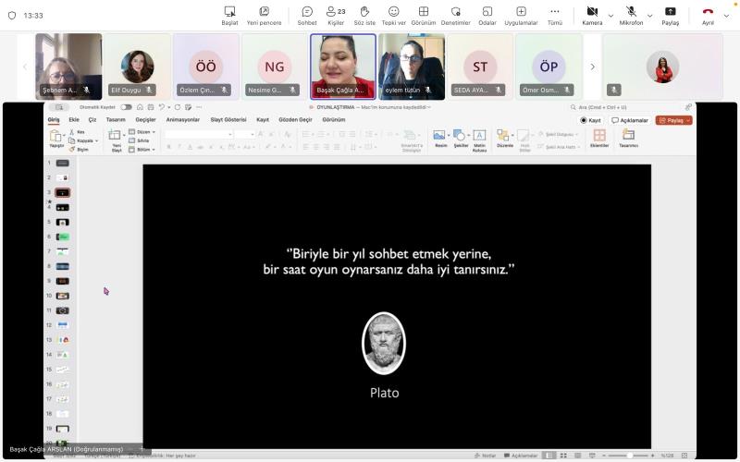740x462 pixels.
Task: Toggle Otomatik Kaydet switch in PowerPoint
Action: pos(126,107)
